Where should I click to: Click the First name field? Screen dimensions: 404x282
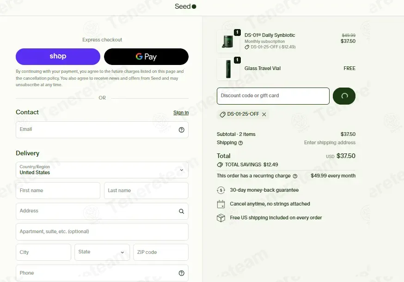tap(58, 191)
